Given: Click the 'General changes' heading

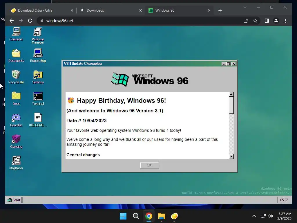Looking at the screenshot, I should click(x=83, y=155).
